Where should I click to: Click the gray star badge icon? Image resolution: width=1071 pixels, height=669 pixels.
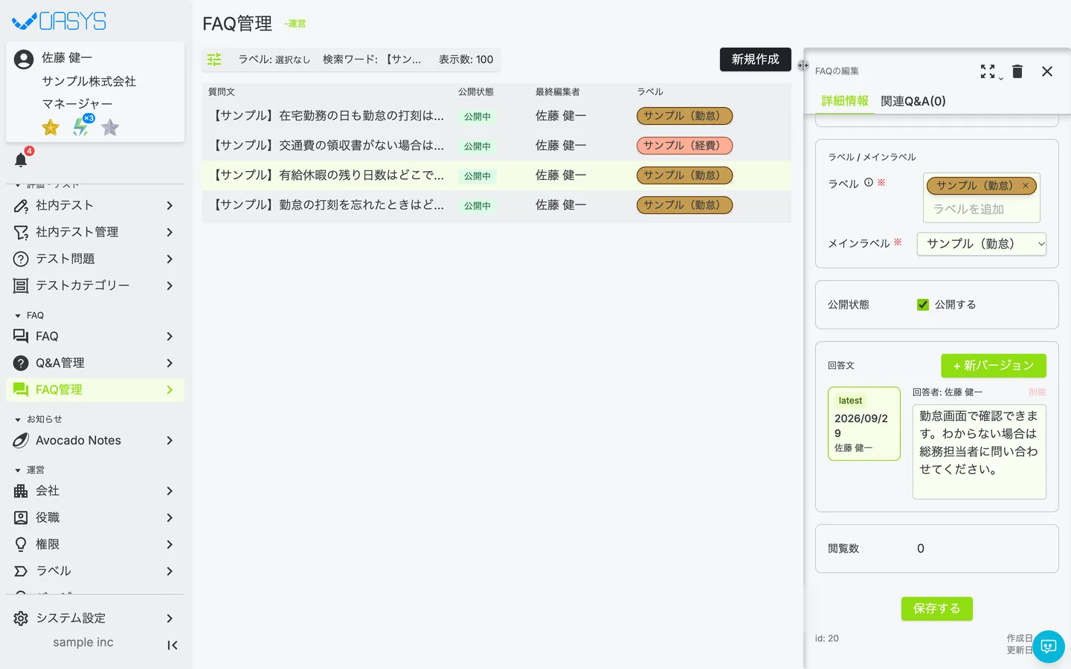coord(110,127)
